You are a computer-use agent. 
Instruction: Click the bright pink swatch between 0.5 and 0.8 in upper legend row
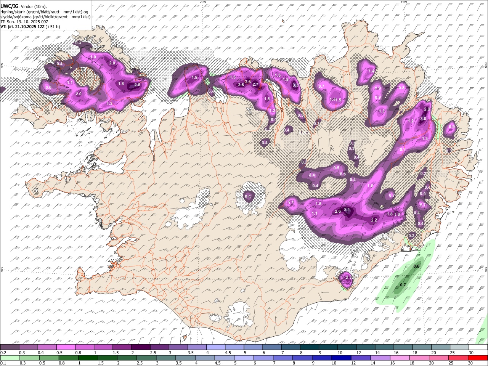[66, 347]
